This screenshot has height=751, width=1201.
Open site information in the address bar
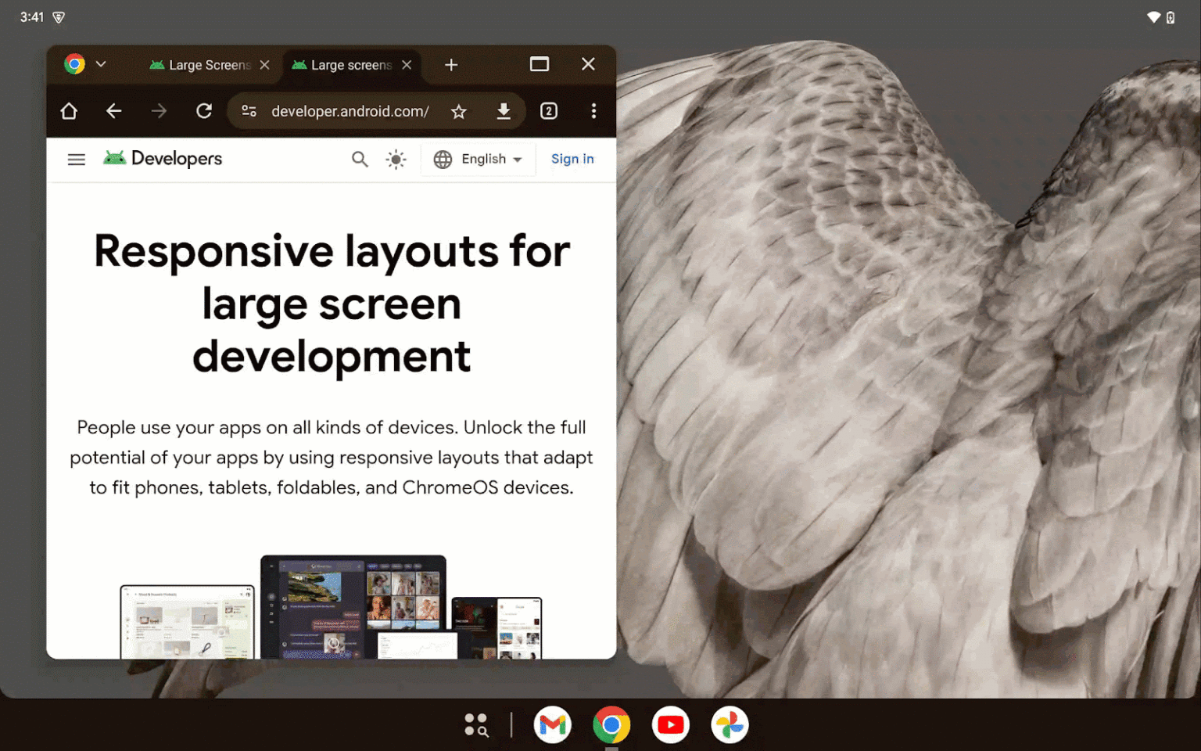pyautogui.click(x=249, y=111)
